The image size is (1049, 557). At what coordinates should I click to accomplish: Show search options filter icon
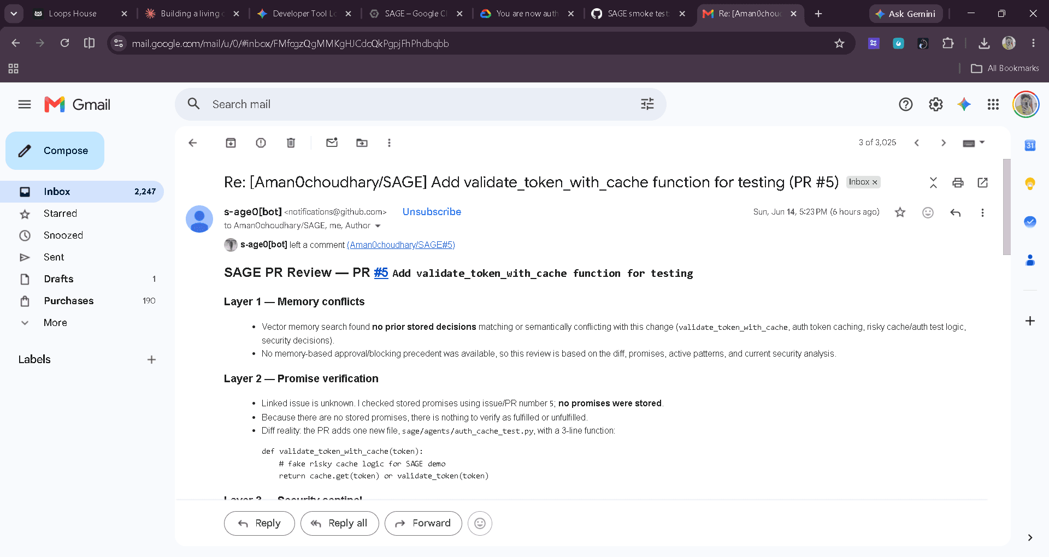(647, 104)
